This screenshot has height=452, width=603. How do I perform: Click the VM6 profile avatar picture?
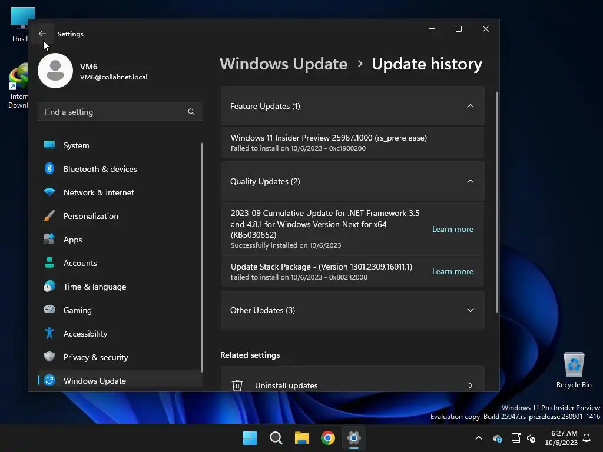[x=55, y=71]
